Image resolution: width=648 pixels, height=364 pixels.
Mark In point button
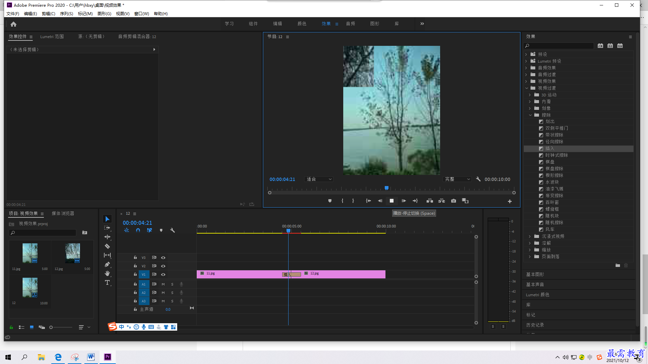[342, 201]
